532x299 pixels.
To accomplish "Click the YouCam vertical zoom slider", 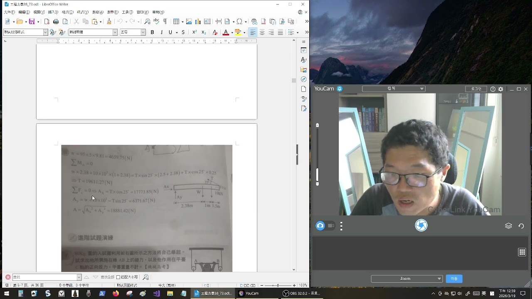I will (318, 154).
